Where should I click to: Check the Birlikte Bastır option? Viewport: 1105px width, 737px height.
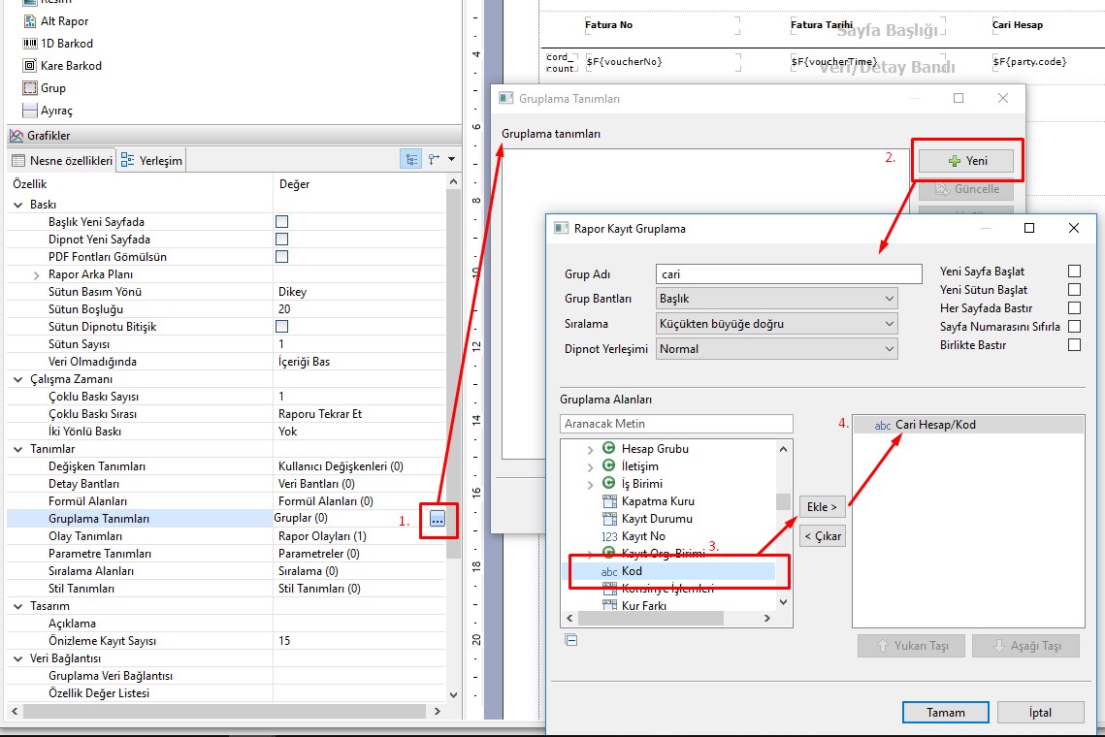[1074, 345]
